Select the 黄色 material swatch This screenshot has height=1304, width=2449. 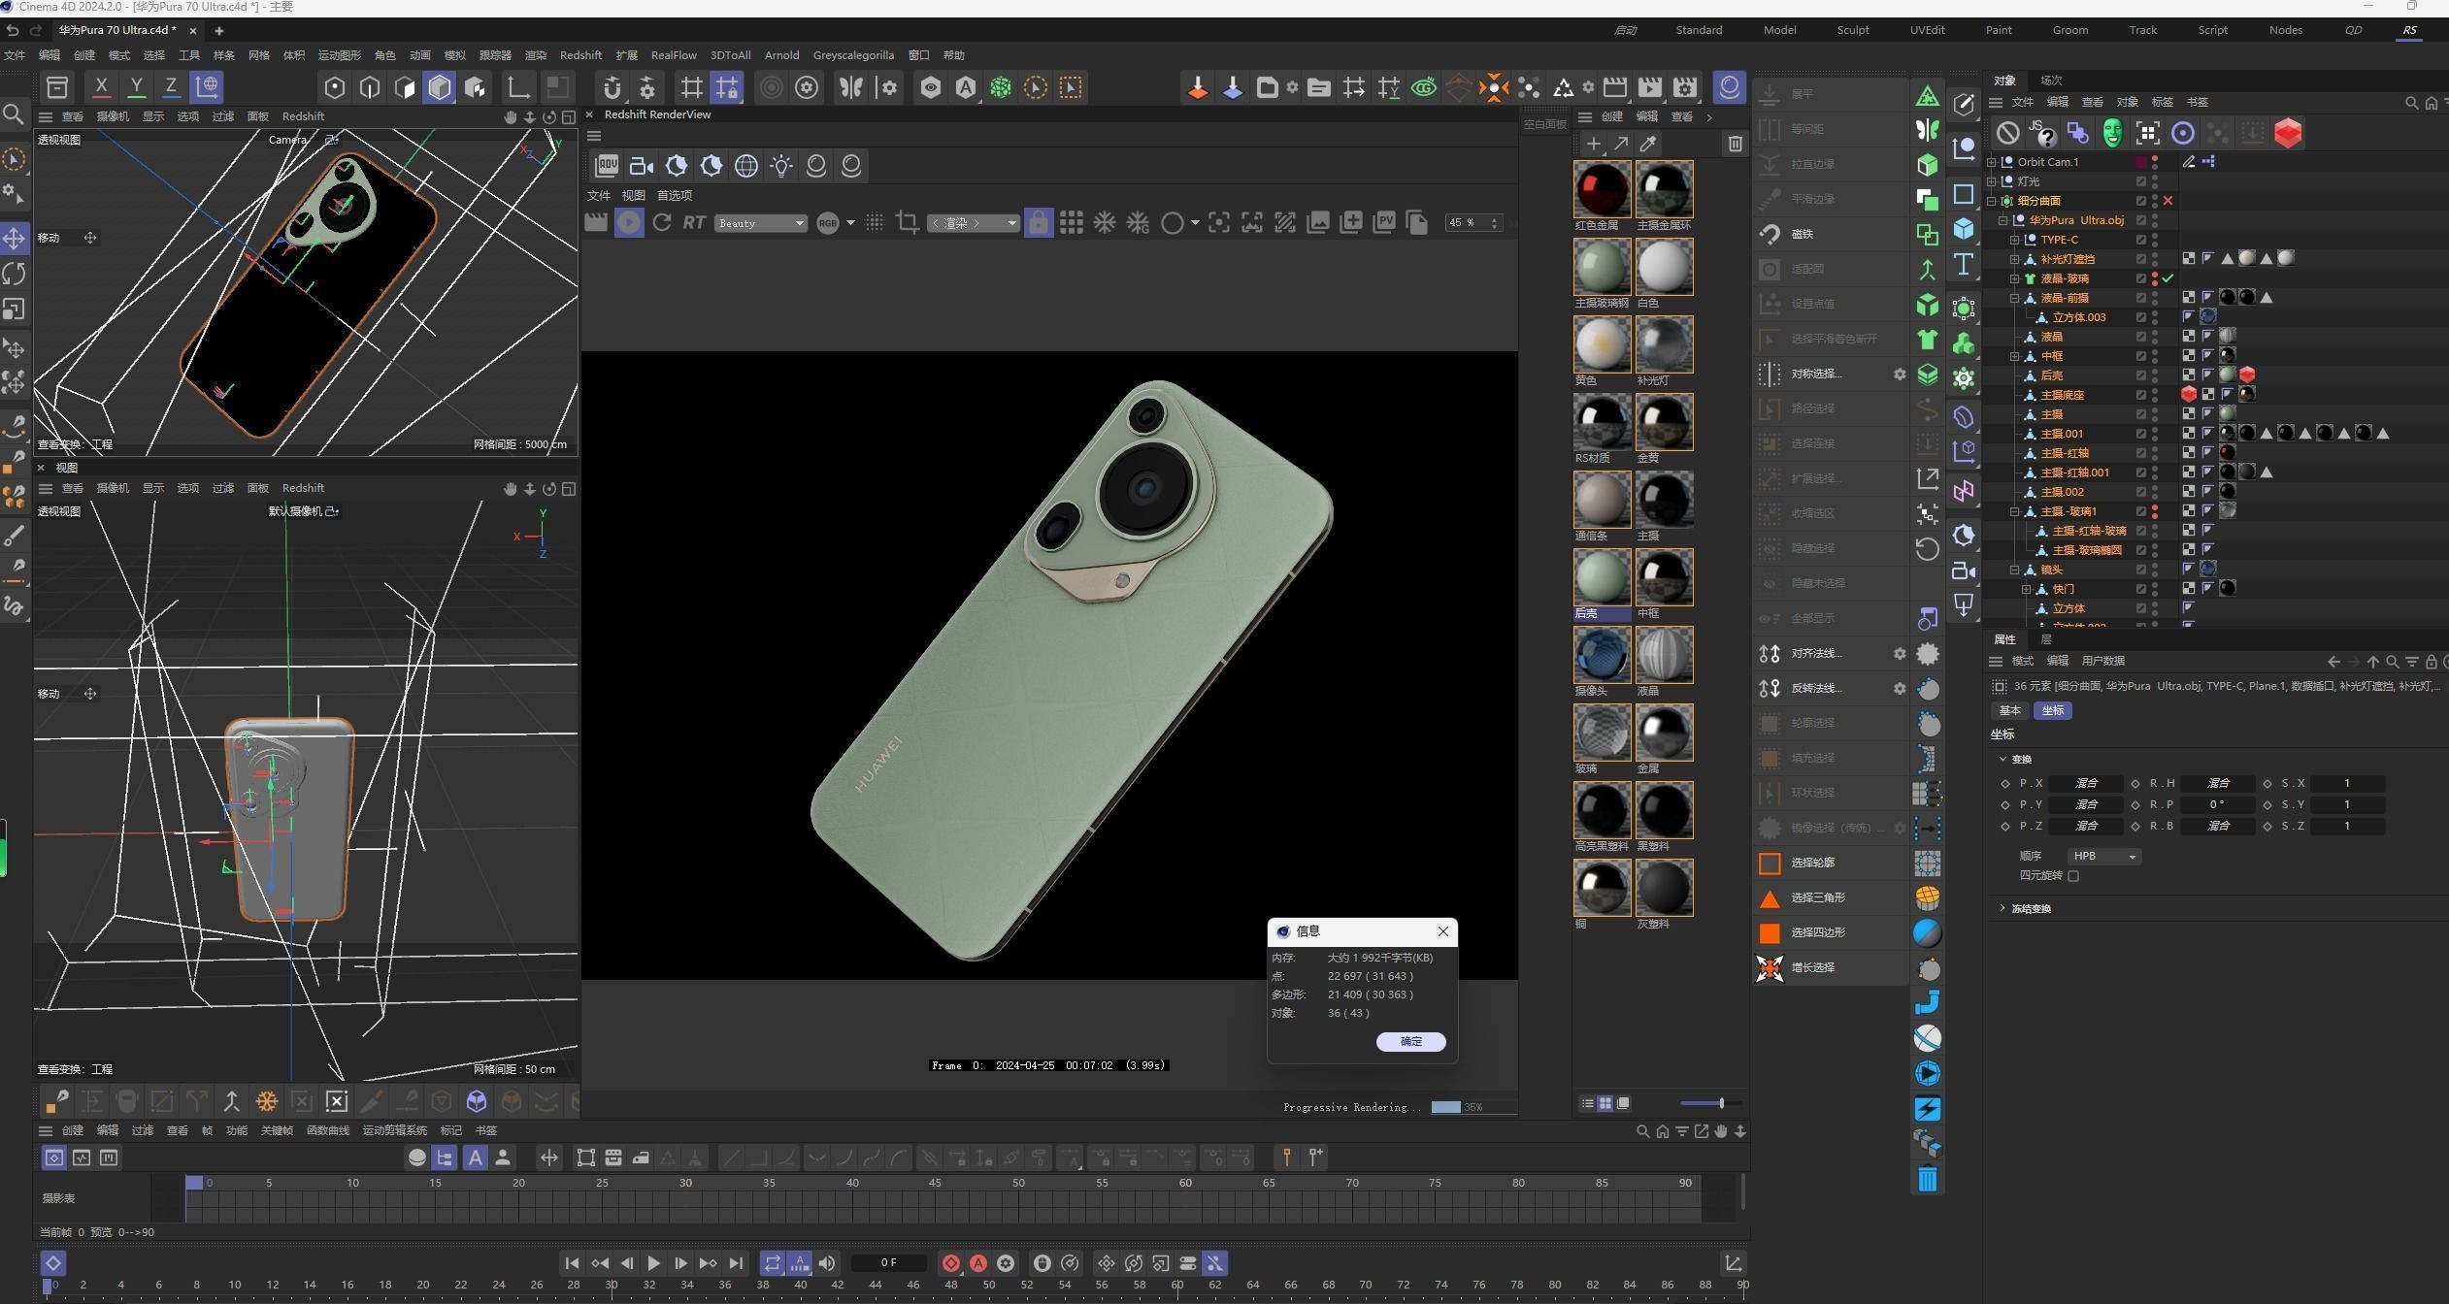click(1602, 344)
